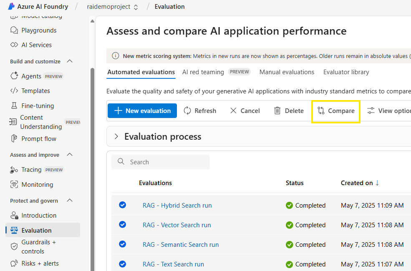This screenshot has width=411, height=271.
Task: Click the Evaluation breadcrumb link
Action: pos(169,7)
